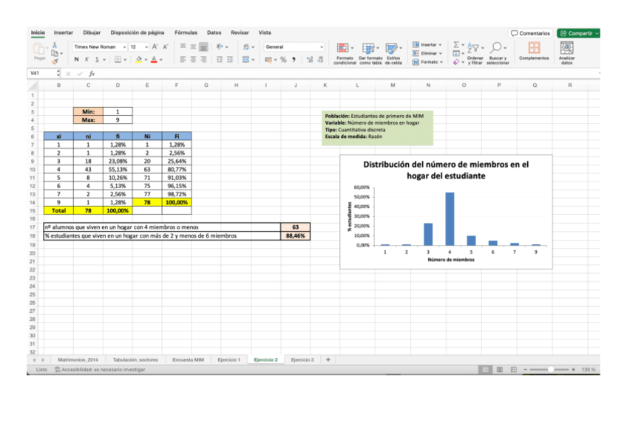Toggle italic formatting with K button
Viewport: 627px width, 442px height.
[x=86, y=59]
